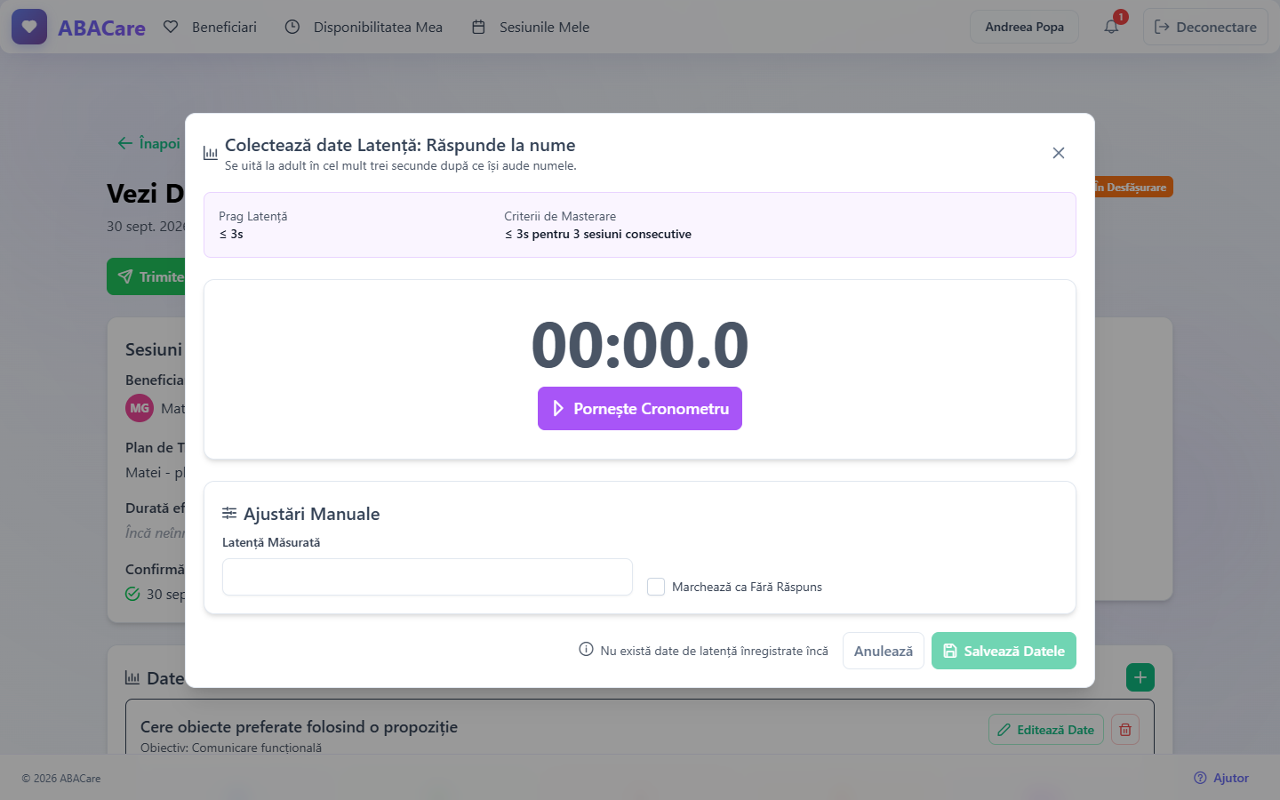Click the Criterii de Masterare value text
Image resolution: width=1280 pixels, height=800 pixels.
click(598, 235)
